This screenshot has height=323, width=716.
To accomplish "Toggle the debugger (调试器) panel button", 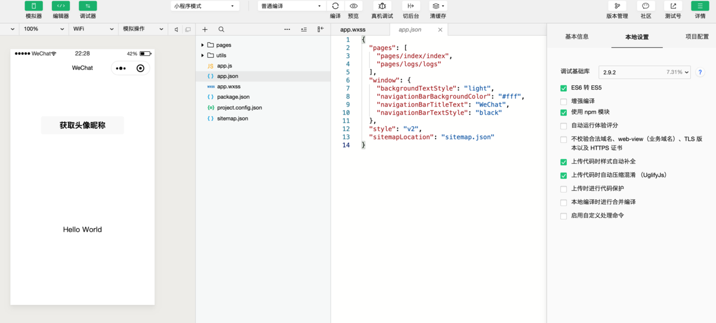I will pyautogui.click(x=88, y=6).
